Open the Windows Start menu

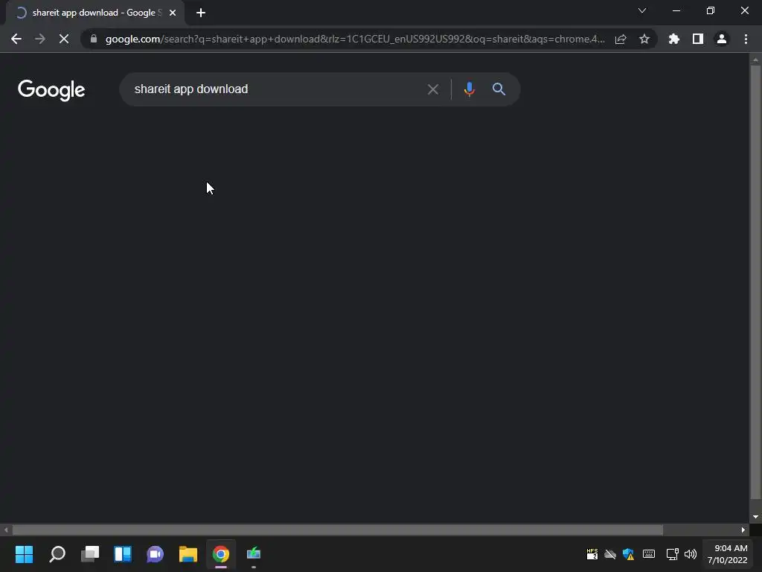tap(25, 554)
